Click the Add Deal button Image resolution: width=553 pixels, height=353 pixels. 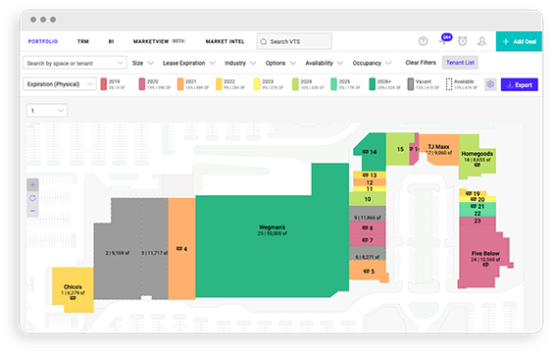[x=519, y=41]
